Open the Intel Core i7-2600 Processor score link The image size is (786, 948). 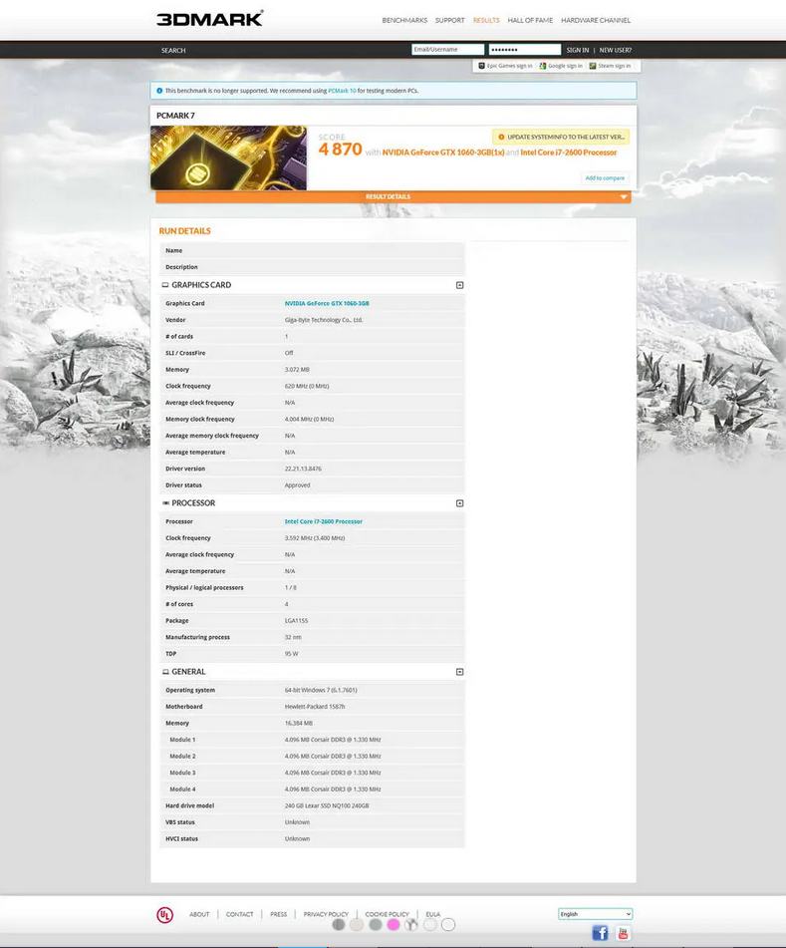(569, 153)
